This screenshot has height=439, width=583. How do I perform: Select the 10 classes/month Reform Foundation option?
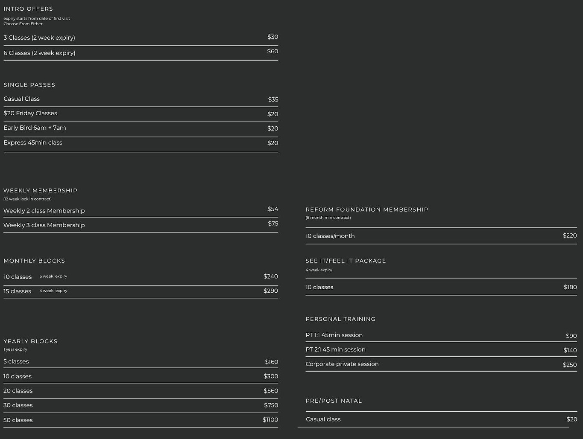point(441,236)
